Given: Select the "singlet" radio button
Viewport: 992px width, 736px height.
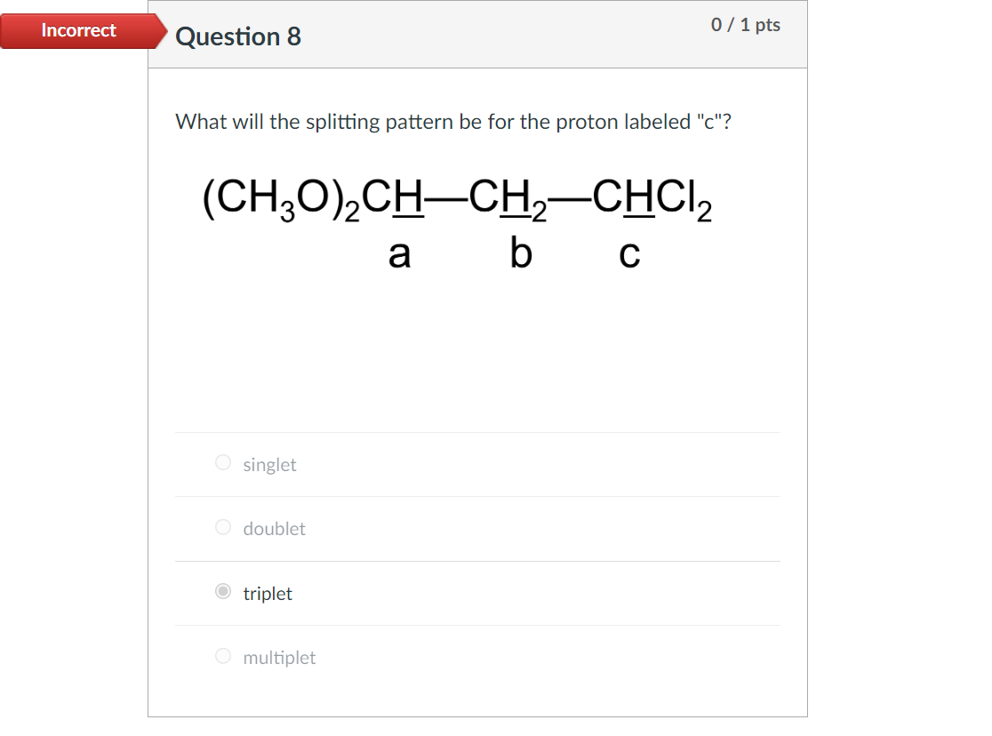Looking at the screenshot, I should (x=222, y=462).
